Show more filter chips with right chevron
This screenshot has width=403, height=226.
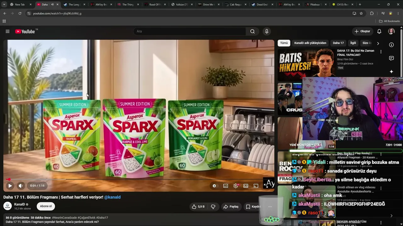(x=378, y=43)
